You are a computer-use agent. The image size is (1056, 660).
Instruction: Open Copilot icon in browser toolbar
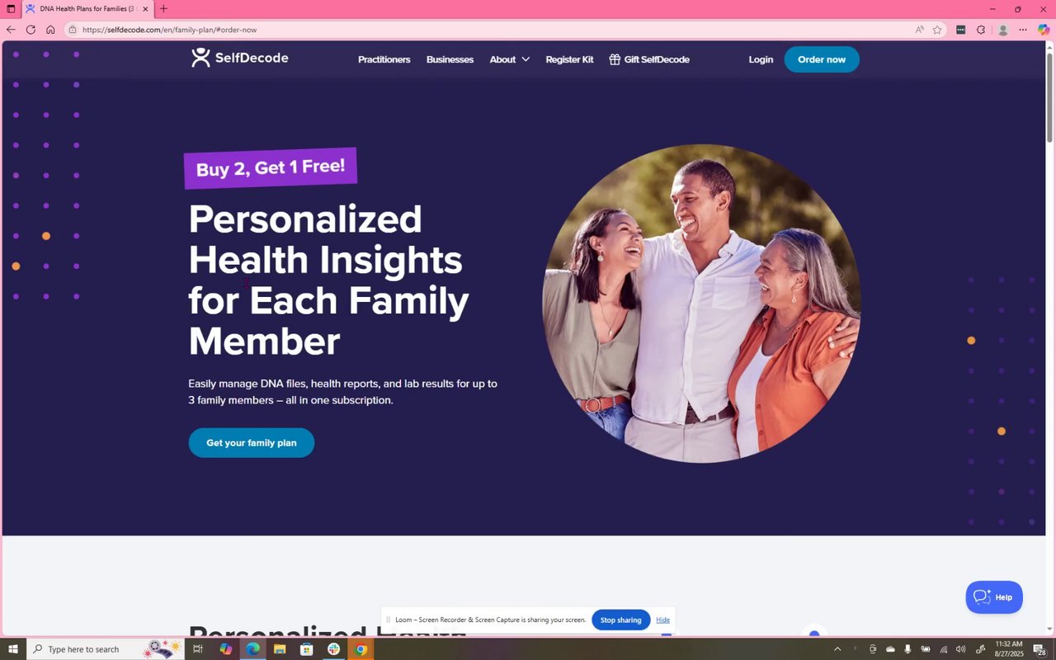click(1044, 30)
